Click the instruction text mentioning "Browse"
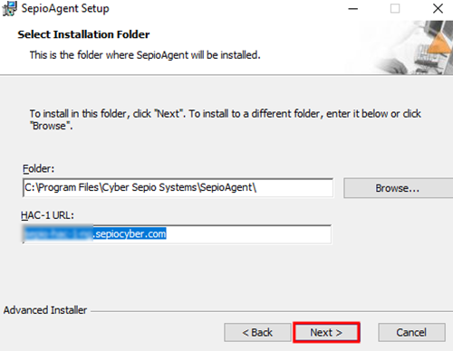 225,119
